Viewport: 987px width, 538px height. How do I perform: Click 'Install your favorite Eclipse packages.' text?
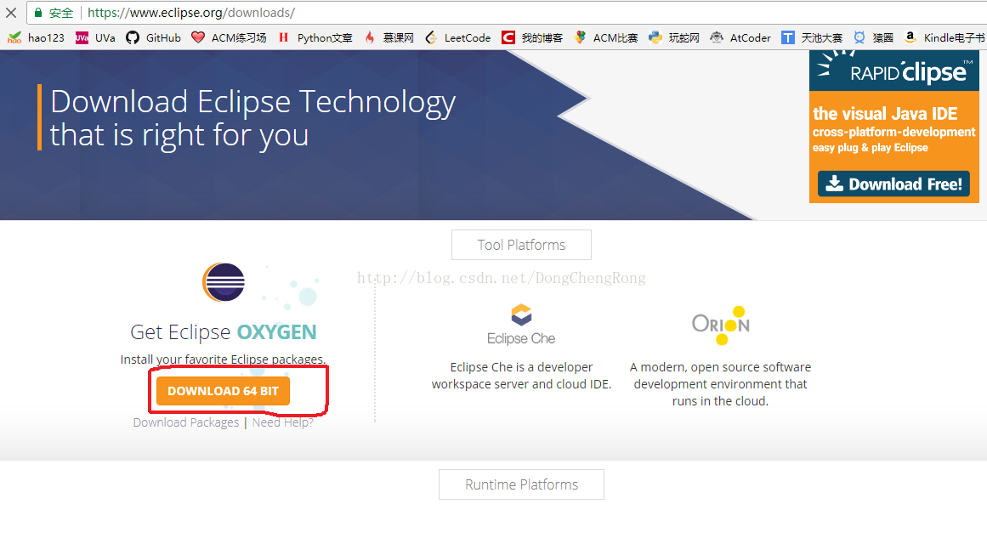[223, 360]
